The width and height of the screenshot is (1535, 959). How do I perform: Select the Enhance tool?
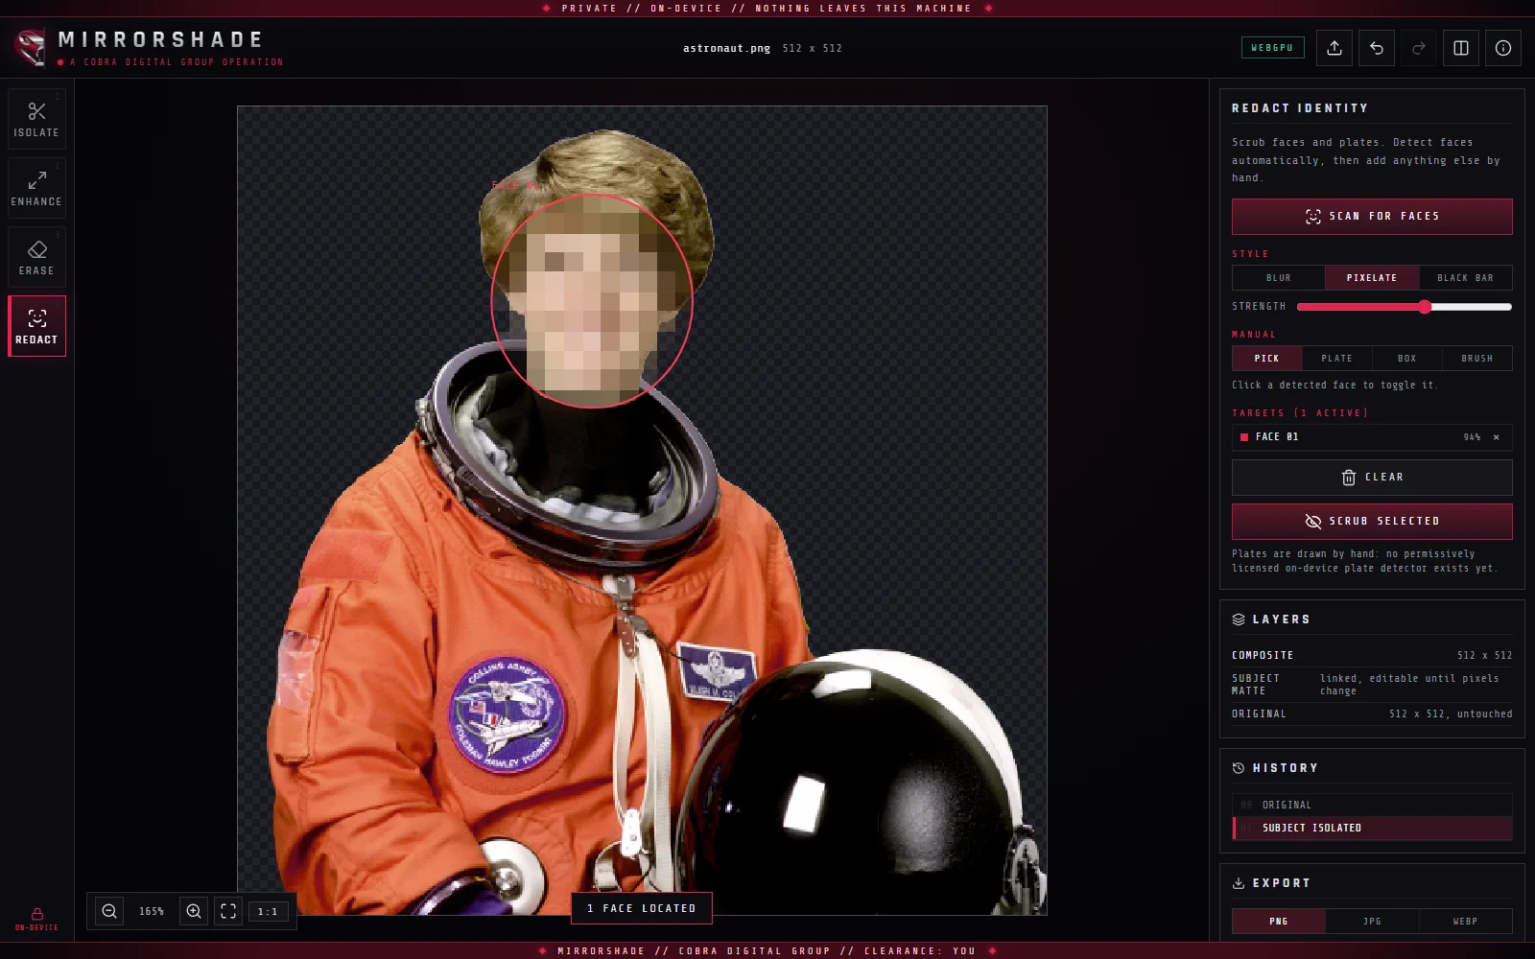point(36,188)
